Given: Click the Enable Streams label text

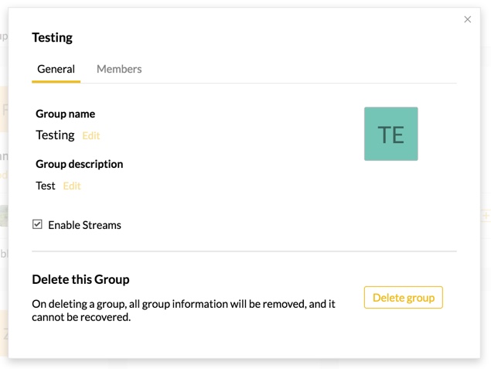Looking at the screenshot, I should (x=84, y=225).
